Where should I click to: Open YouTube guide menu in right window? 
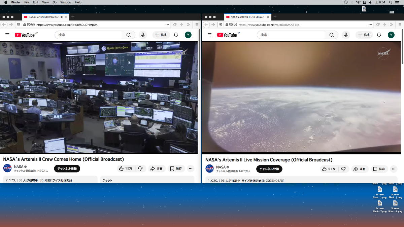pyautogui.click(x=210, y=35)
